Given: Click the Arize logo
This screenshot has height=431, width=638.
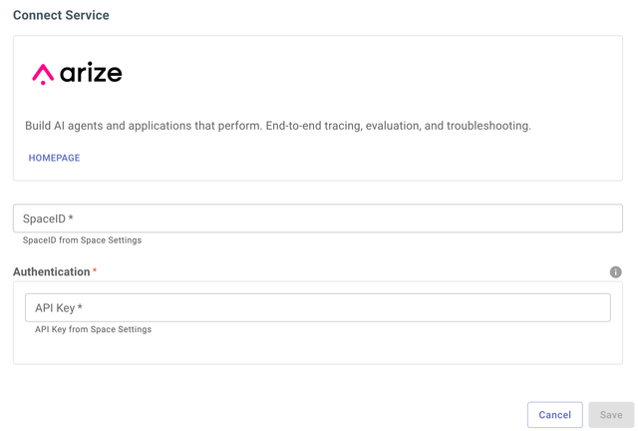Looking at the screenshot, I should (77, 74).
